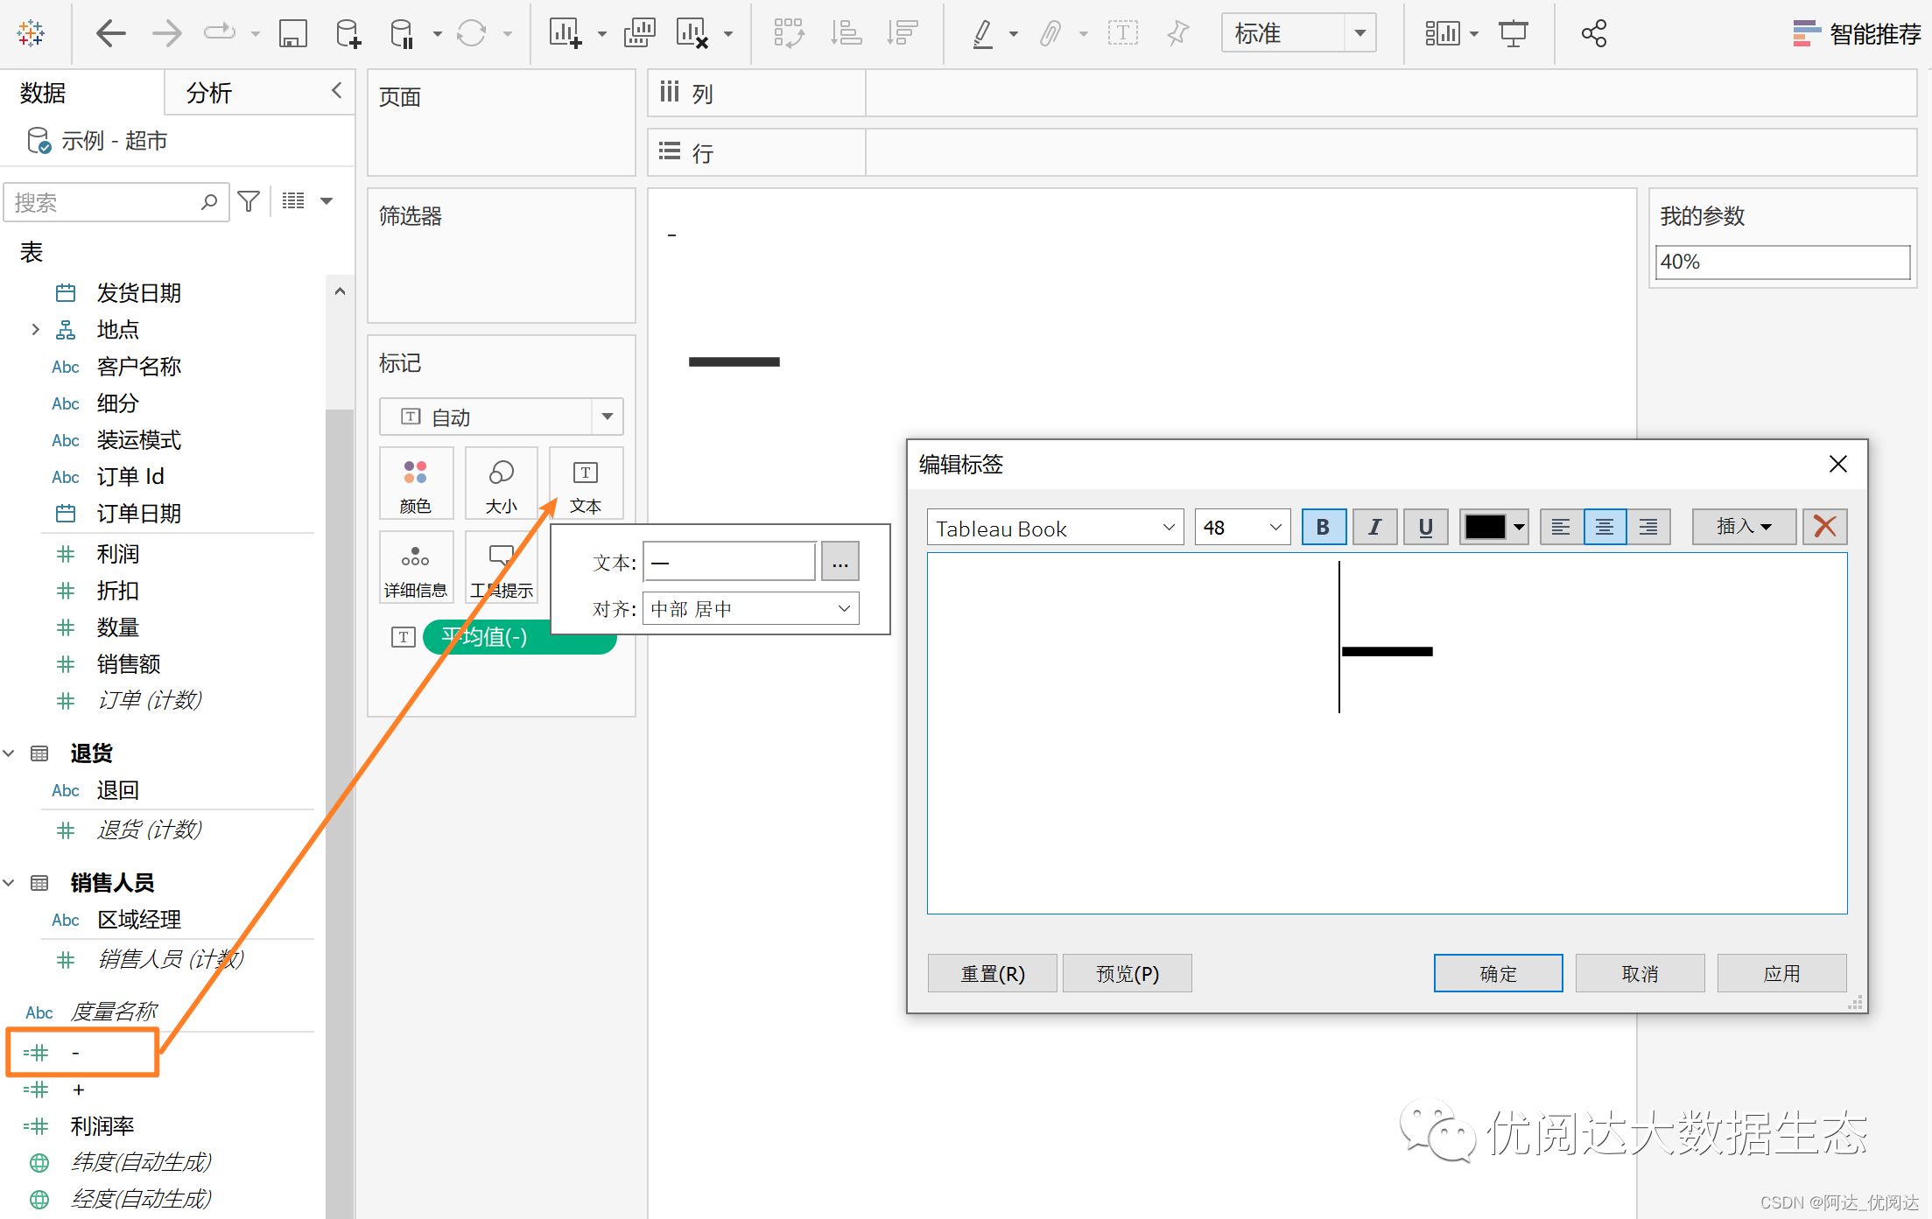
Task: Click the Share workbook icon
Action: pos(1593,34)
